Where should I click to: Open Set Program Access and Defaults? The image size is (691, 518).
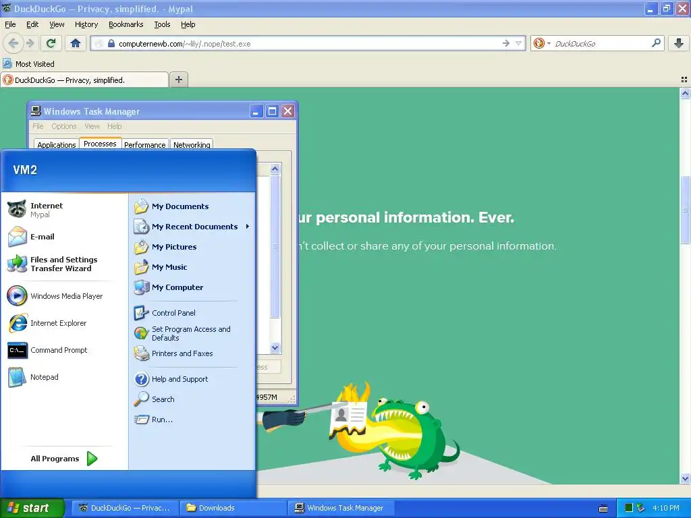192,333
